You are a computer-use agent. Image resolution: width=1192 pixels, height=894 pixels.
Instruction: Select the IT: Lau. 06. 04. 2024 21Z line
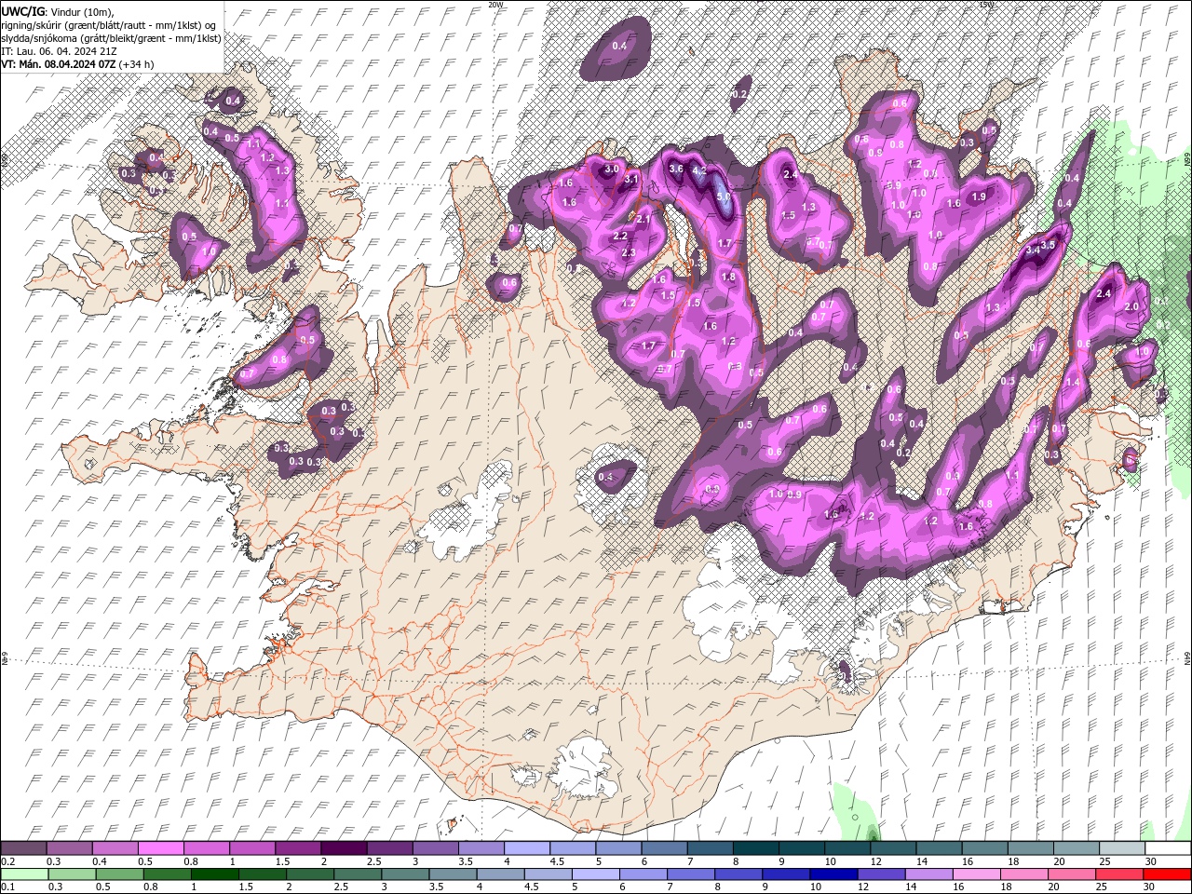60,51
